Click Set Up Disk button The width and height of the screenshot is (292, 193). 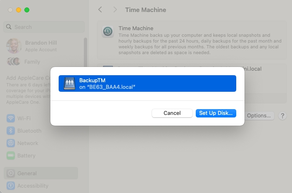point(216,113)
